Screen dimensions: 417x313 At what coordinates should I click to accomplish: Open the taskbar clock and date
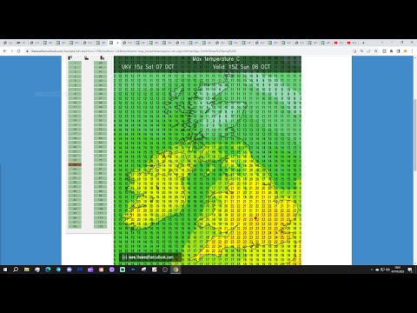coord(398,270)
